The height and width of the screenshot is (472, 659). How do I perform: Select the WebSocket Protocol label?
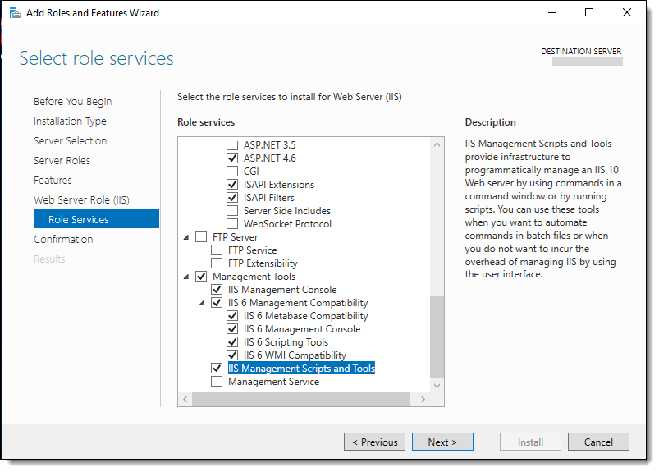tap(287, 224)
